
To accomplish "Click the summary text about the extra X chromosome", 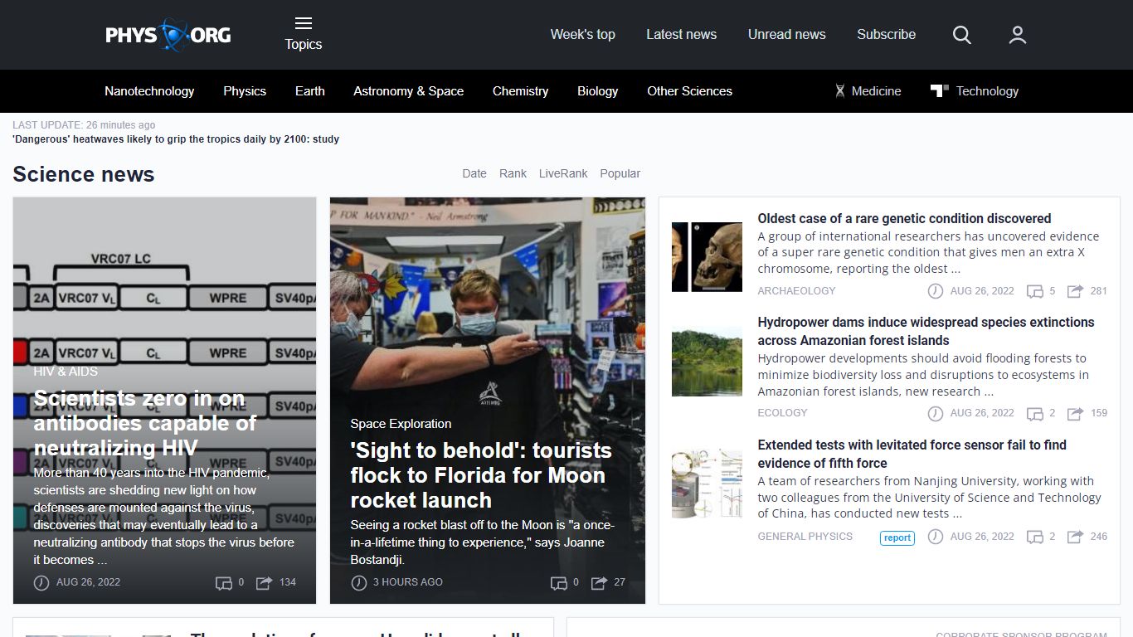I will (x=928, y=252).
